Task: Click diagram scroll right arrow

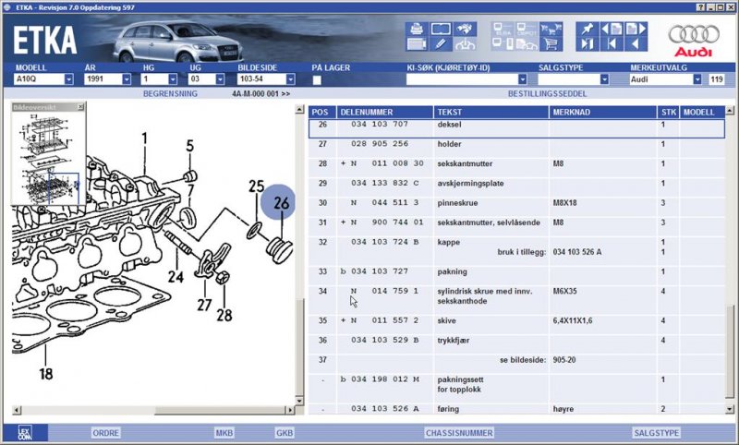Action: tap(290, 410)
